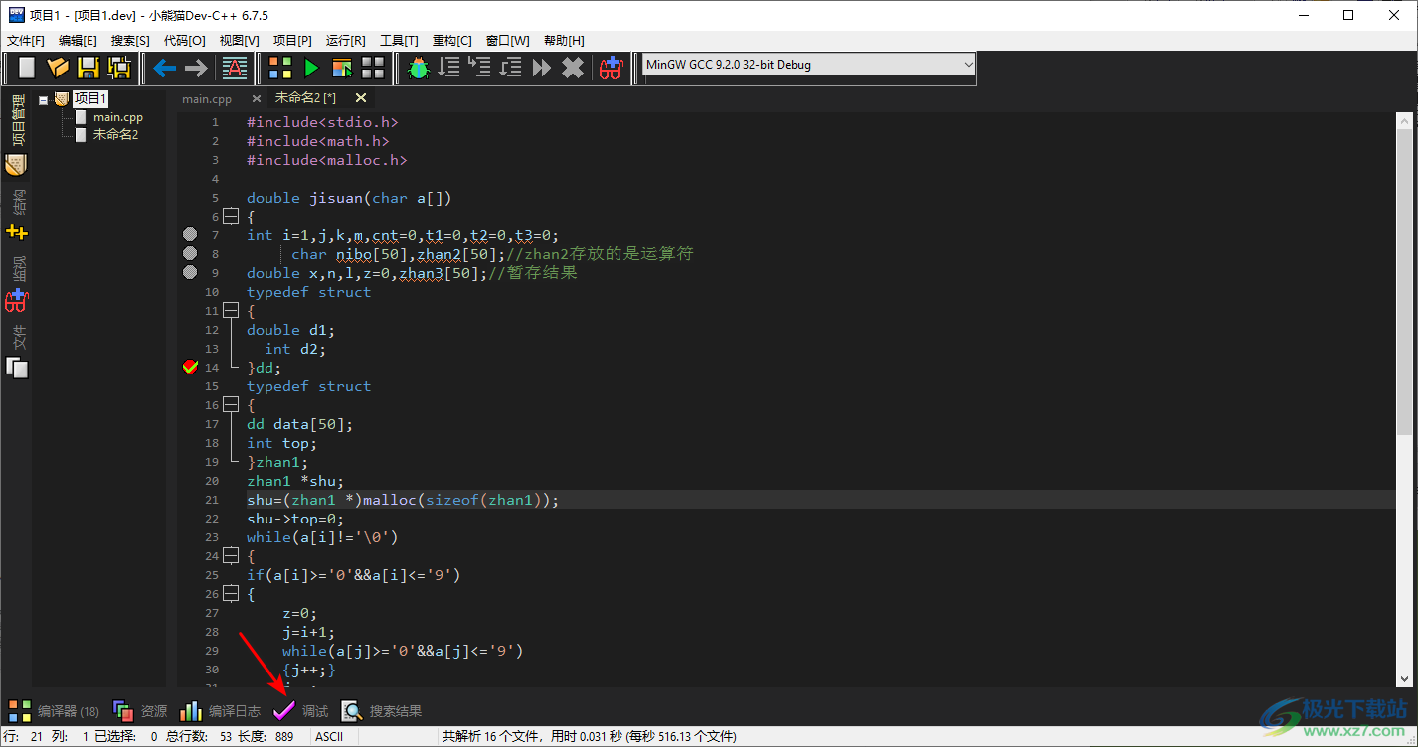Image resolution: width=1418 pixels, height=747 pixels.
Task: Click the open folder toolbar icon
Action: [58, 68]
